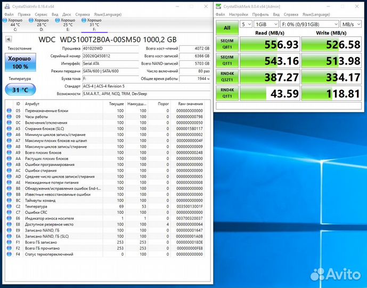Viewport: 367px width, 288px height.
Task: Start all benchmarks with All button
Action: tap(227, 28)
